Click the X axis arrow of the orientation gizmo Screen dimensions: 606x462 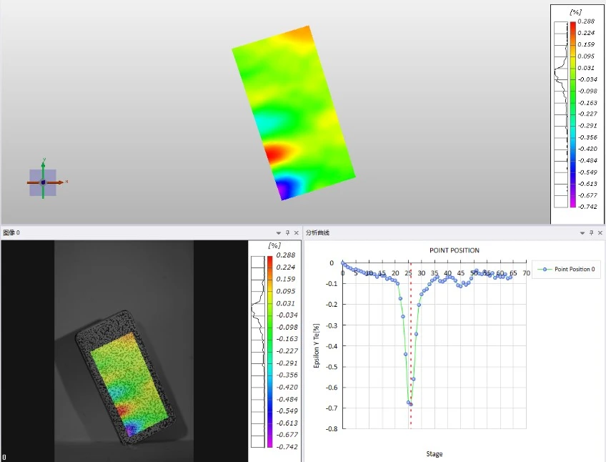click(x=60, y=182)
